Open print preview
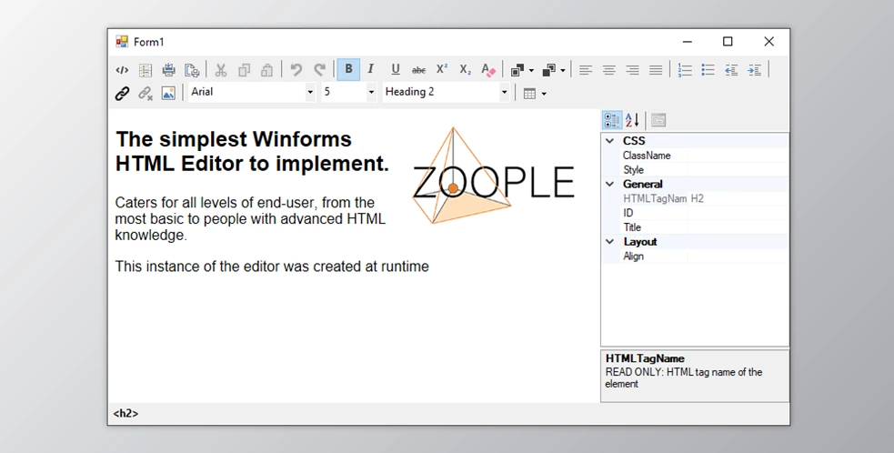 [x=192, y=70]
